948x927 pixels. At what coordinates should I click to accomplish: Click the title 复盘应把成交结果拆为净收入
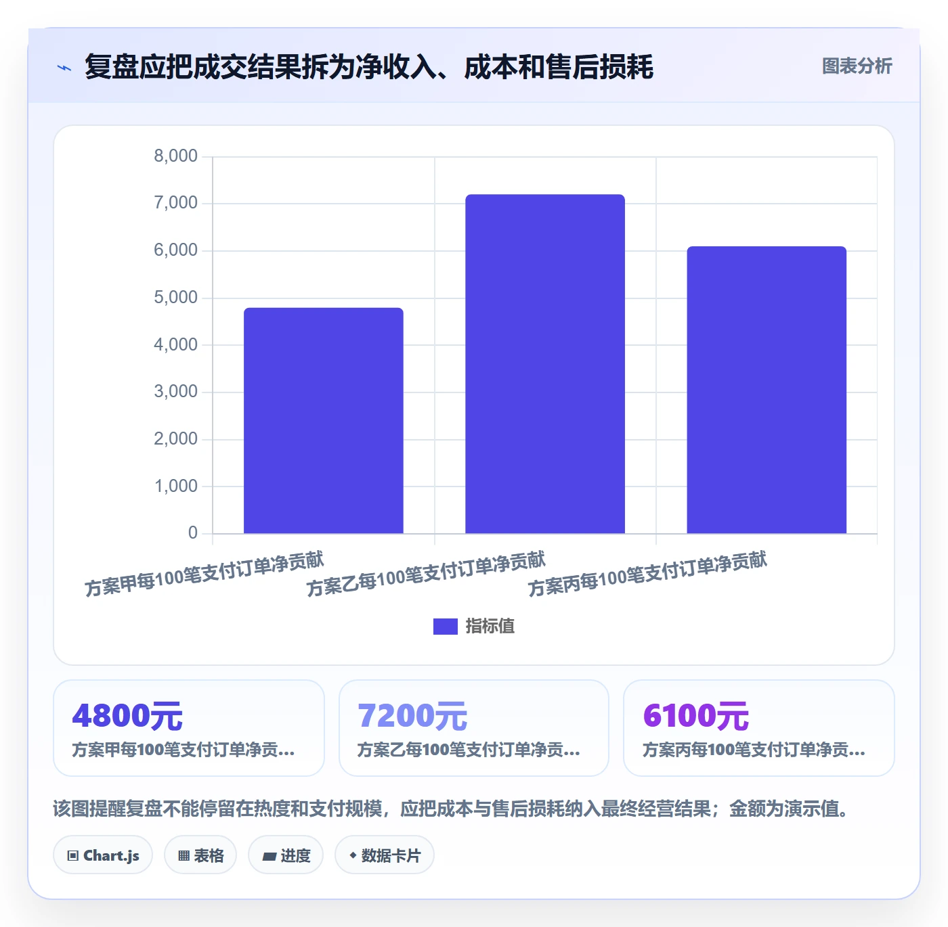(369, 67)
